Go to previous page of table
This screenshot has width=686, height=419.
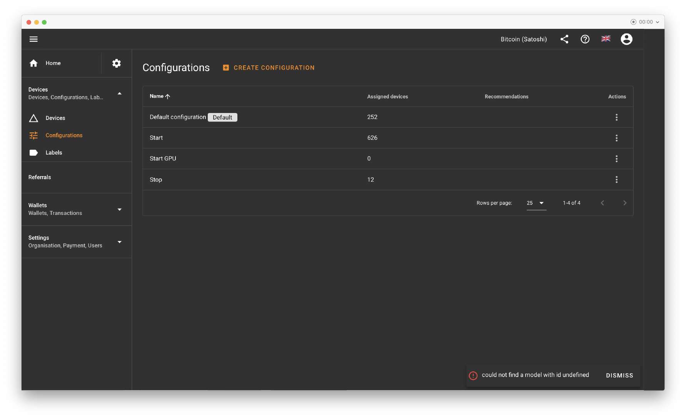[603, 203]
